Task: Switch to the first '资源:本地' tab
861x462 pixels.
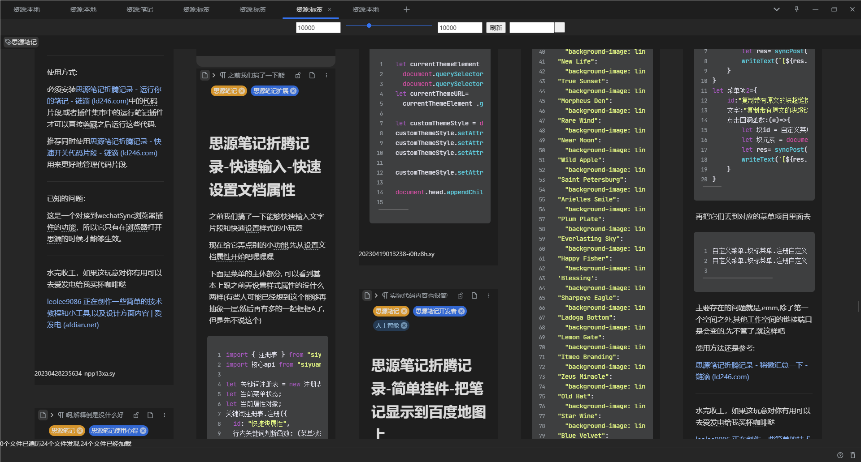Action: coord(27,9)
